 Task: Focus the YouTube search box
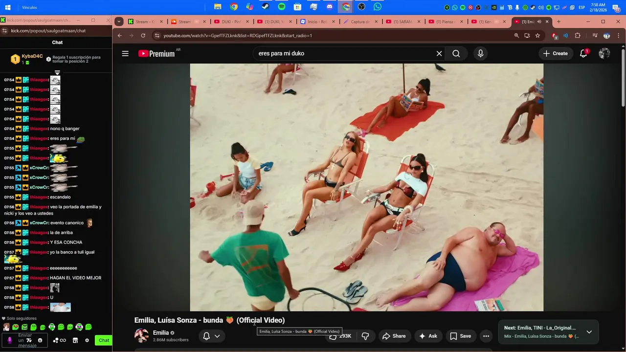[x=345, y=54]
